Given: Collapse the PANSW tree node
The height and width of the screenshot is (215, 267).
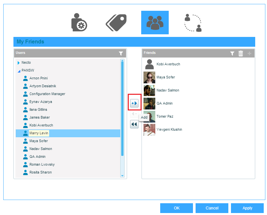Looking at the screenshot, I should point(19,71).
